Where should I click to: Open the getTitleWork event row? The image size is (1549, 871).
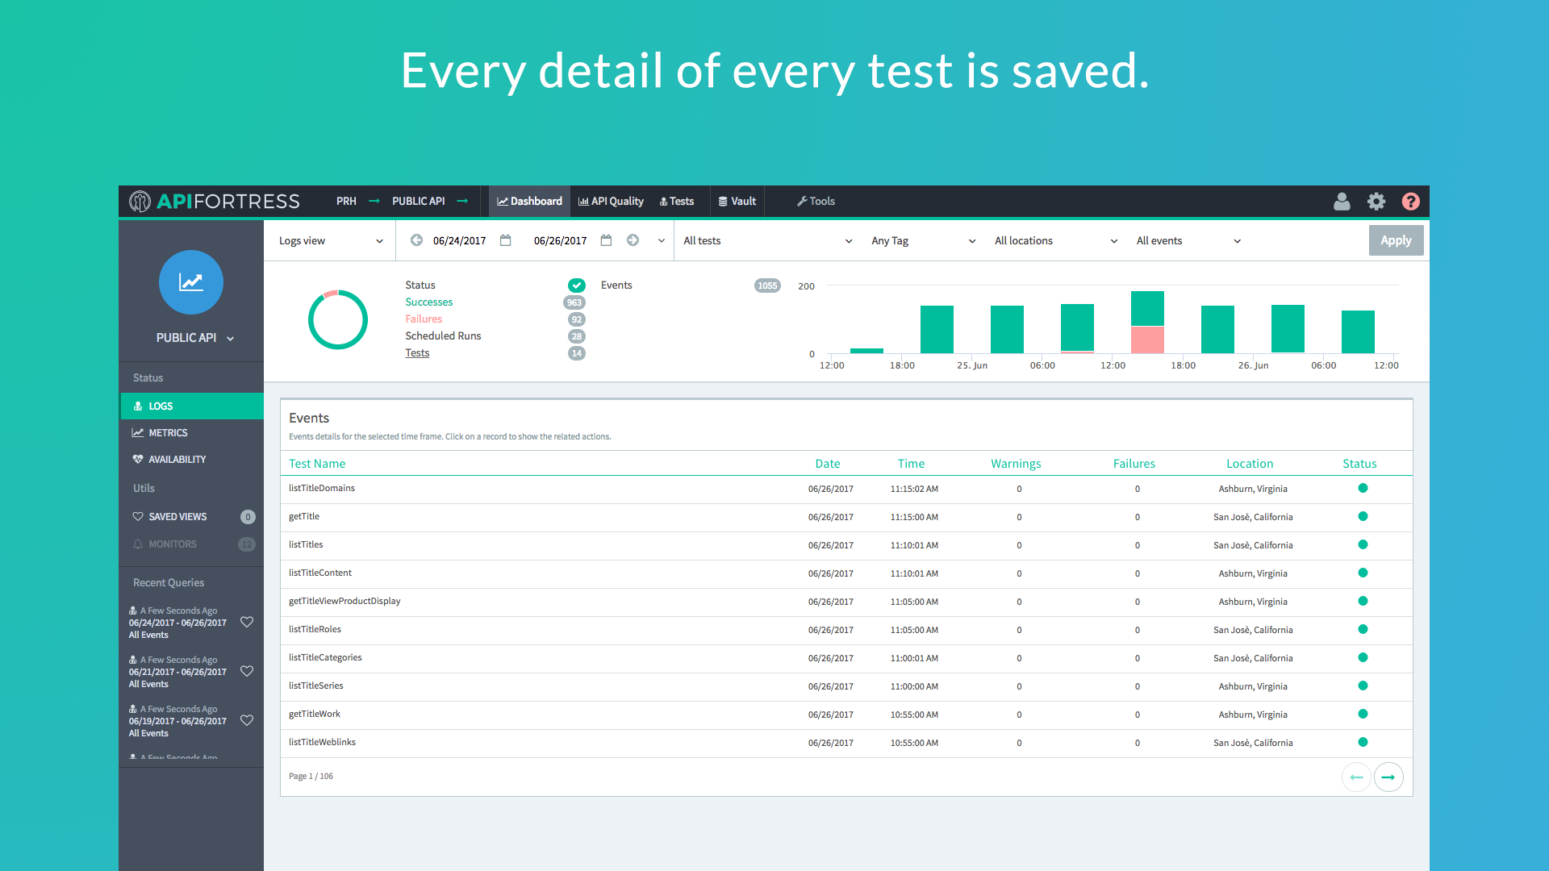tap(846, 715)
